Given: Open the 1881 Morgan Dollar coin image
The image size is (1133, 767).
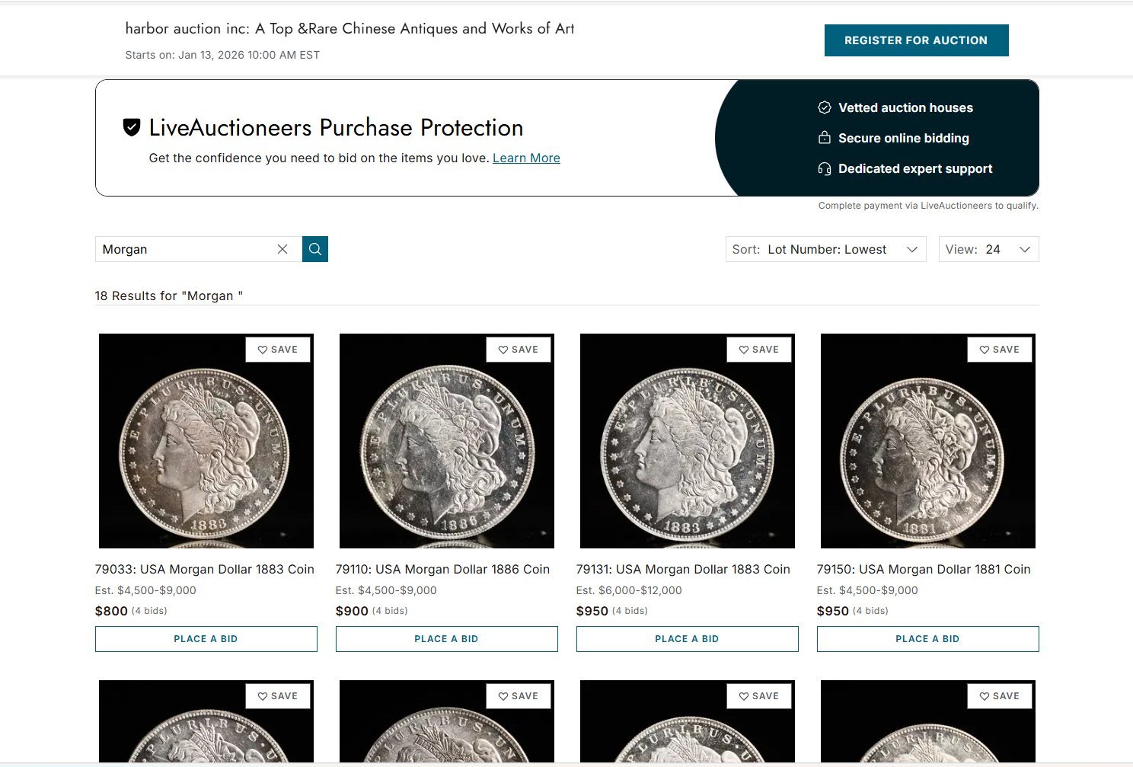Looking at the screenshot, I should [927, 449].
